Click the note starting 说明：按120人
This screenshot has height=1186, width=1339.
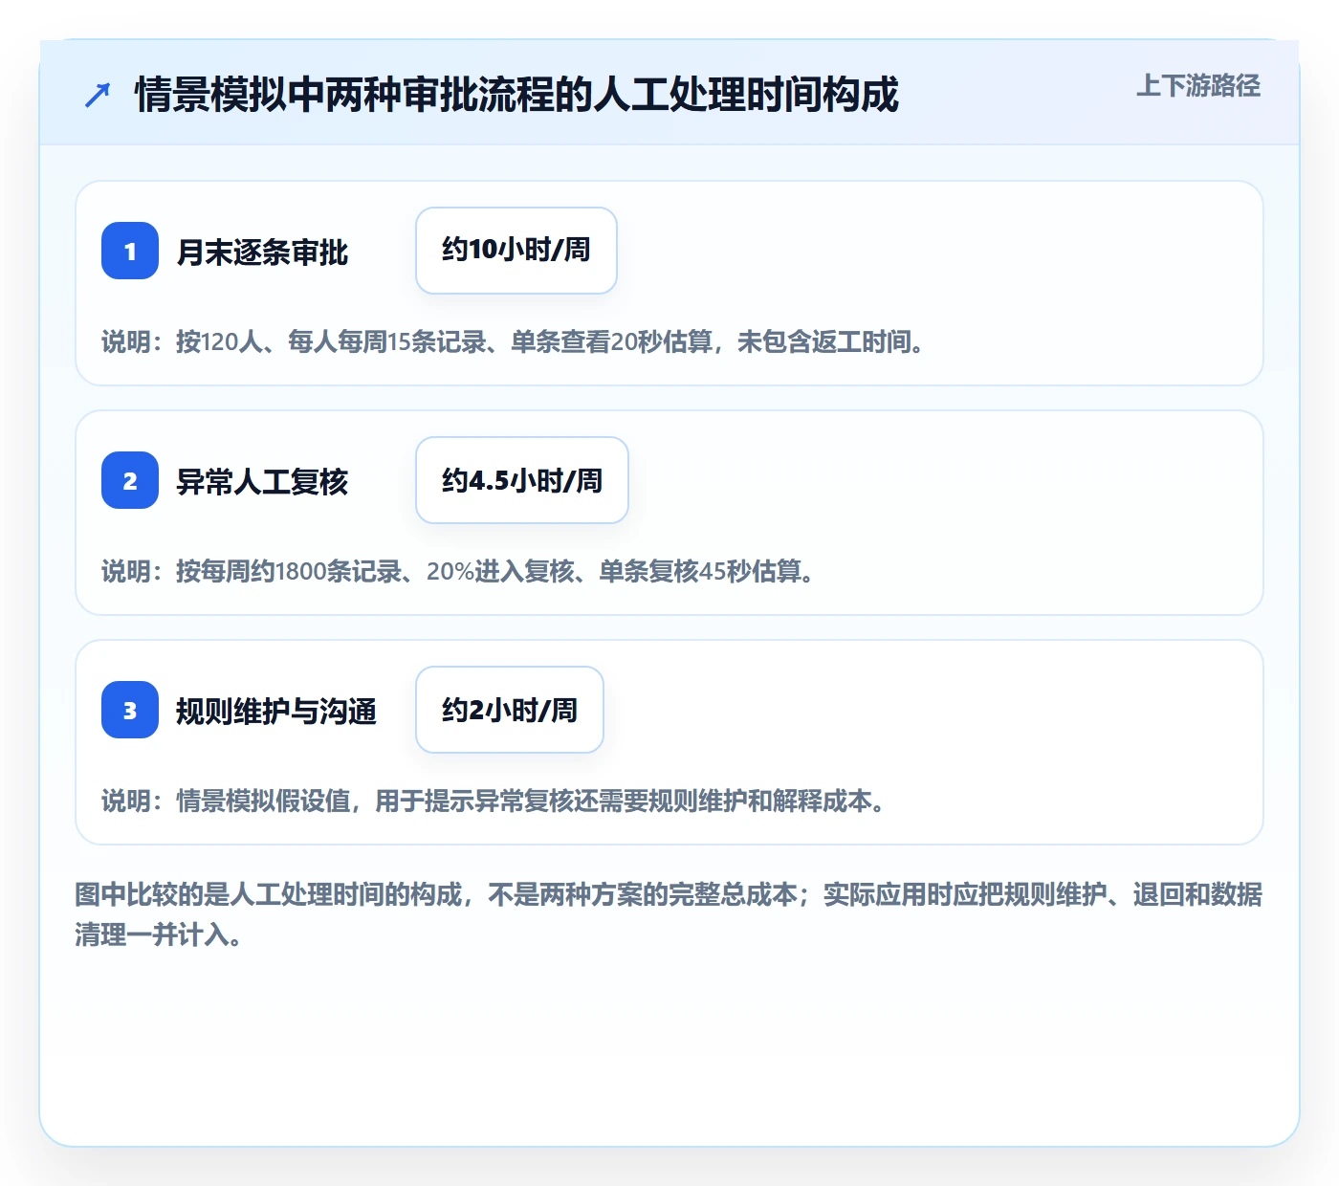514,341
